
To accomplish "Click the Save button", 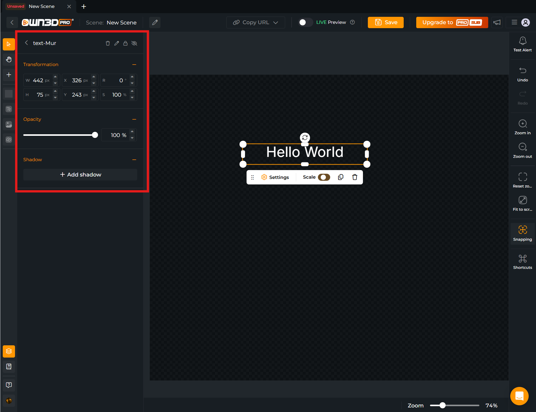I will coord(386,22).
